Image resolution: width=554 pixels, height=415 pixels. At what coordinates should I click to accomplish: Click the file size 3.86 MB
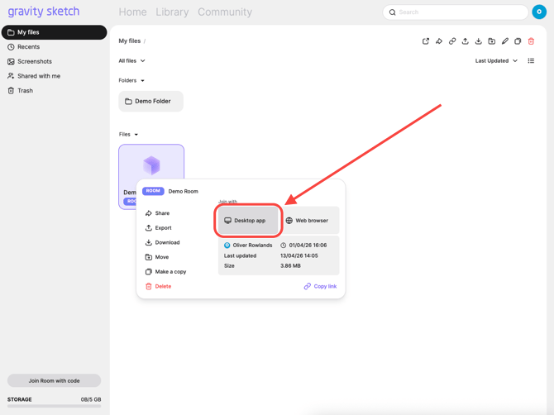(x=290, y=266)
